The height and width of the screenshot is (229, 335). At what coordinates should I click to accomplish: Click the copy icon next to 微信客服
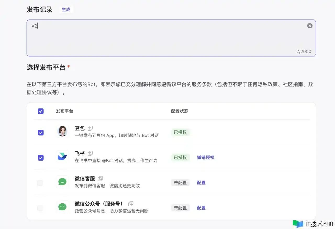coord(100,178)
